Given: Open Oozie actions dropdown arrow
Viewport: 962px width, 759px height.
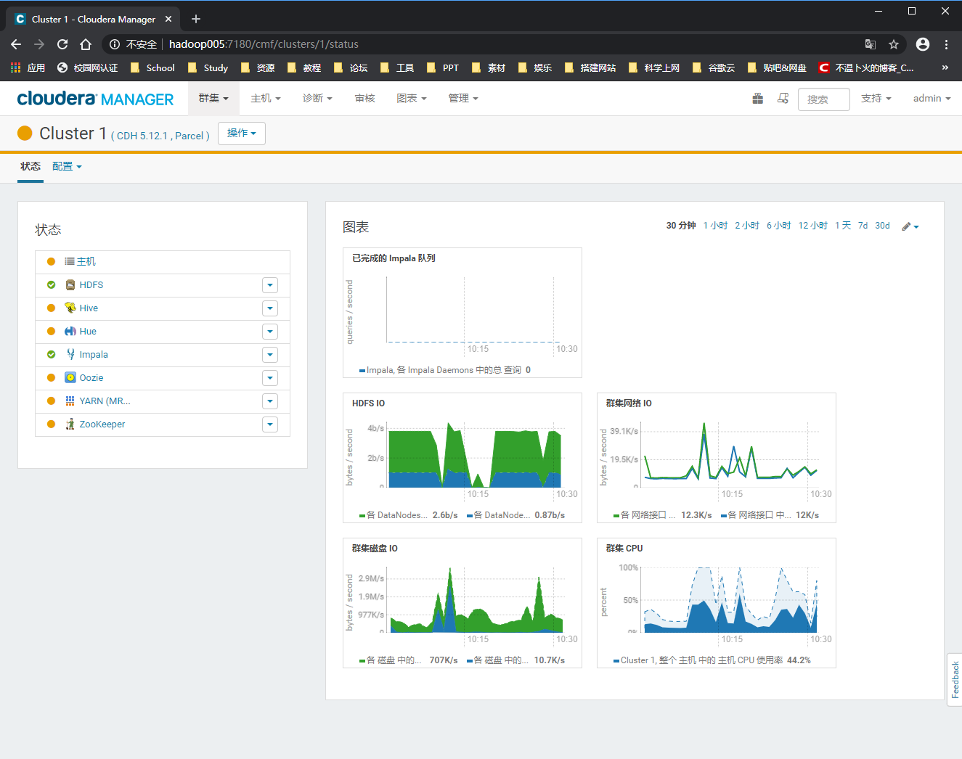Looking at the screenshot, I should click(270, 378).
